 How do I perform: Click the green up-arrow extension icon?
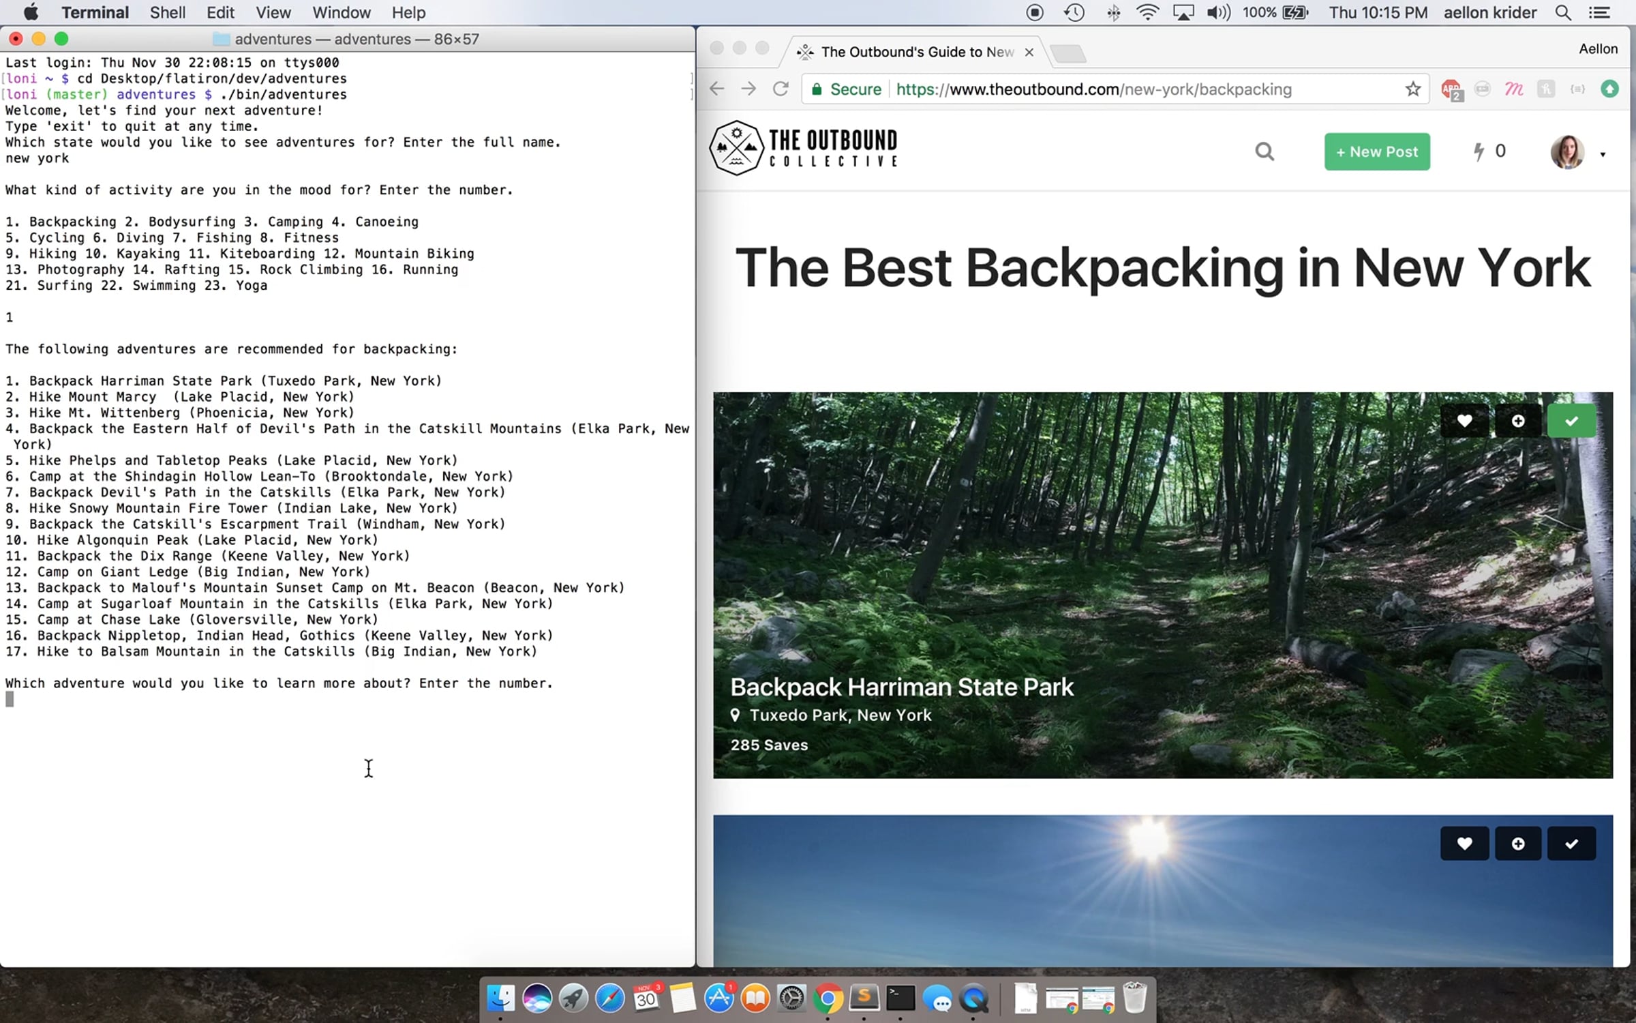[1609, 89]
